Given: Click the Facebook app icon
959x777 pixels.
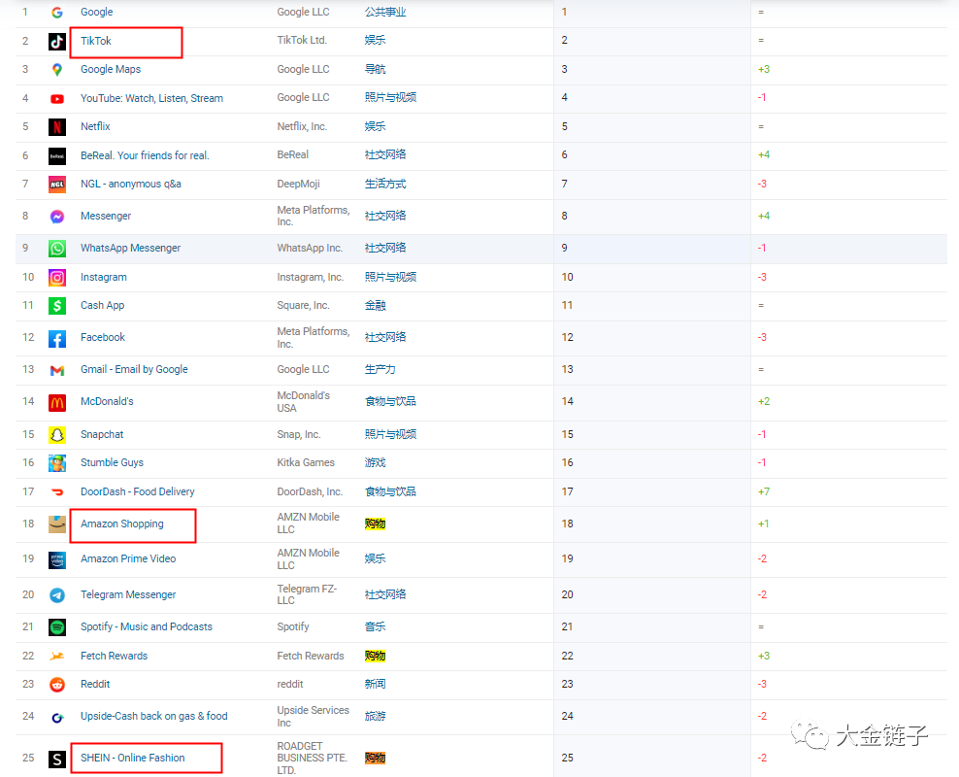Looking at the screenshot, I should click(x=57, y=338).
